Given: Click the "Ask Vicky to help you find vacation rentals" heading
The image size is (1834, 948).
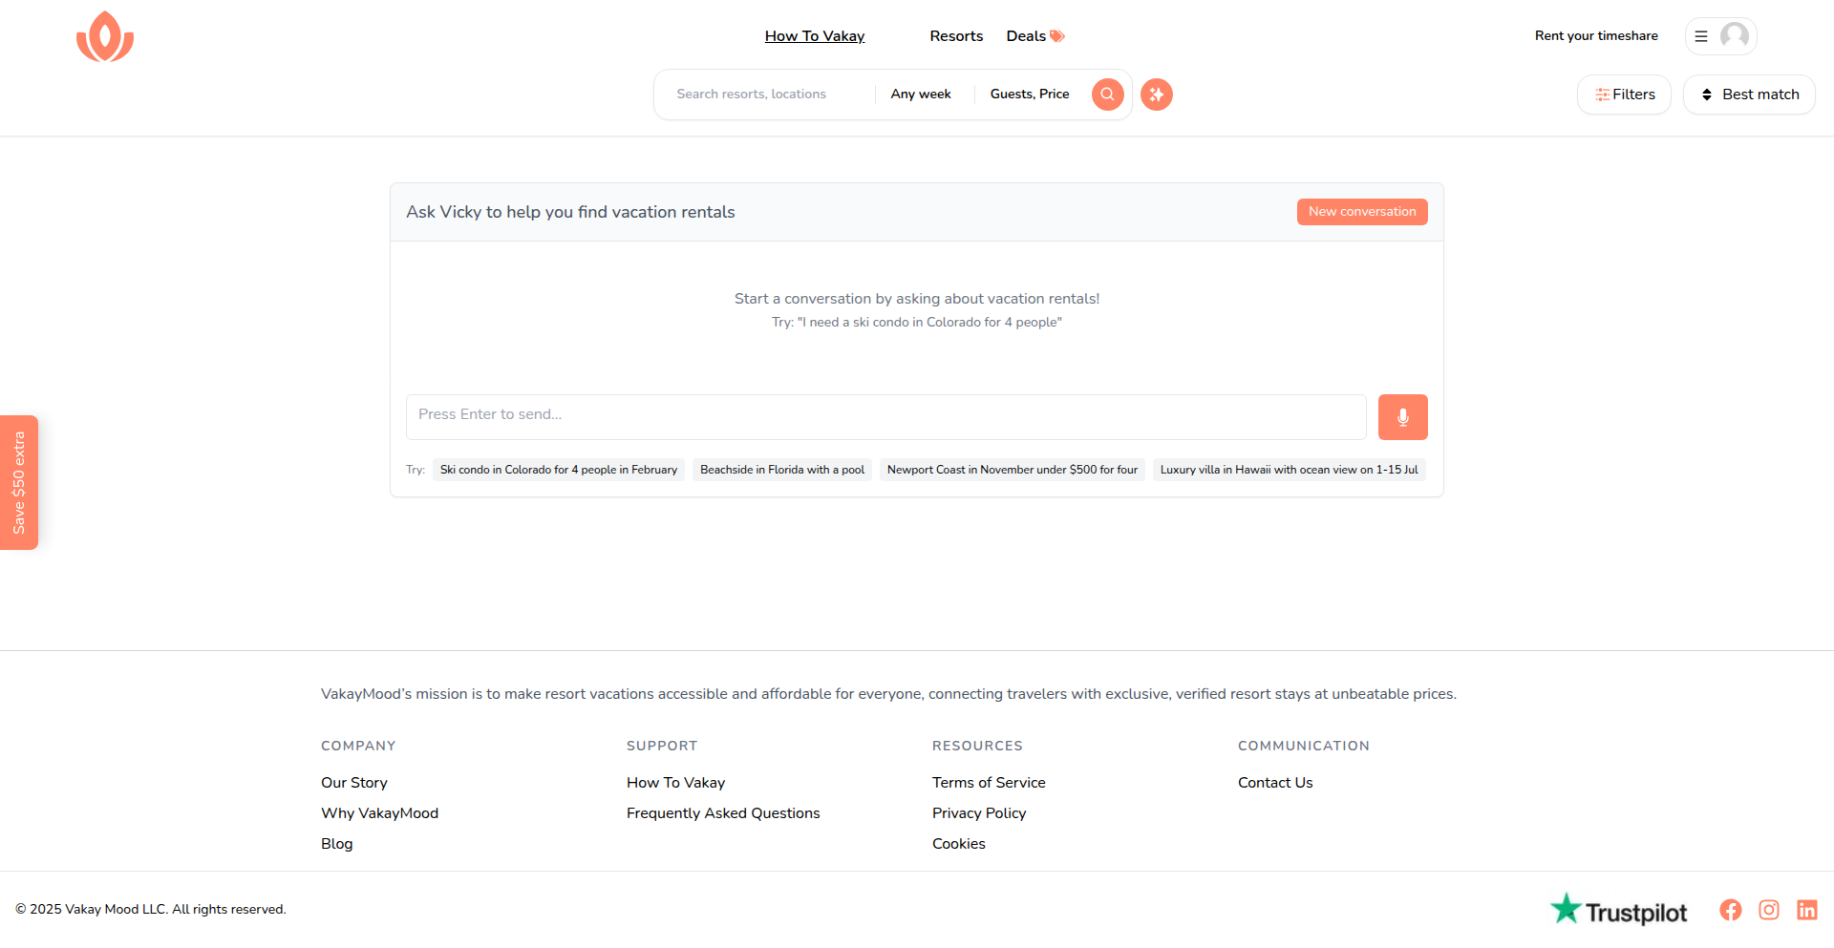Looking at the screenshot, I should click(570, 212).
